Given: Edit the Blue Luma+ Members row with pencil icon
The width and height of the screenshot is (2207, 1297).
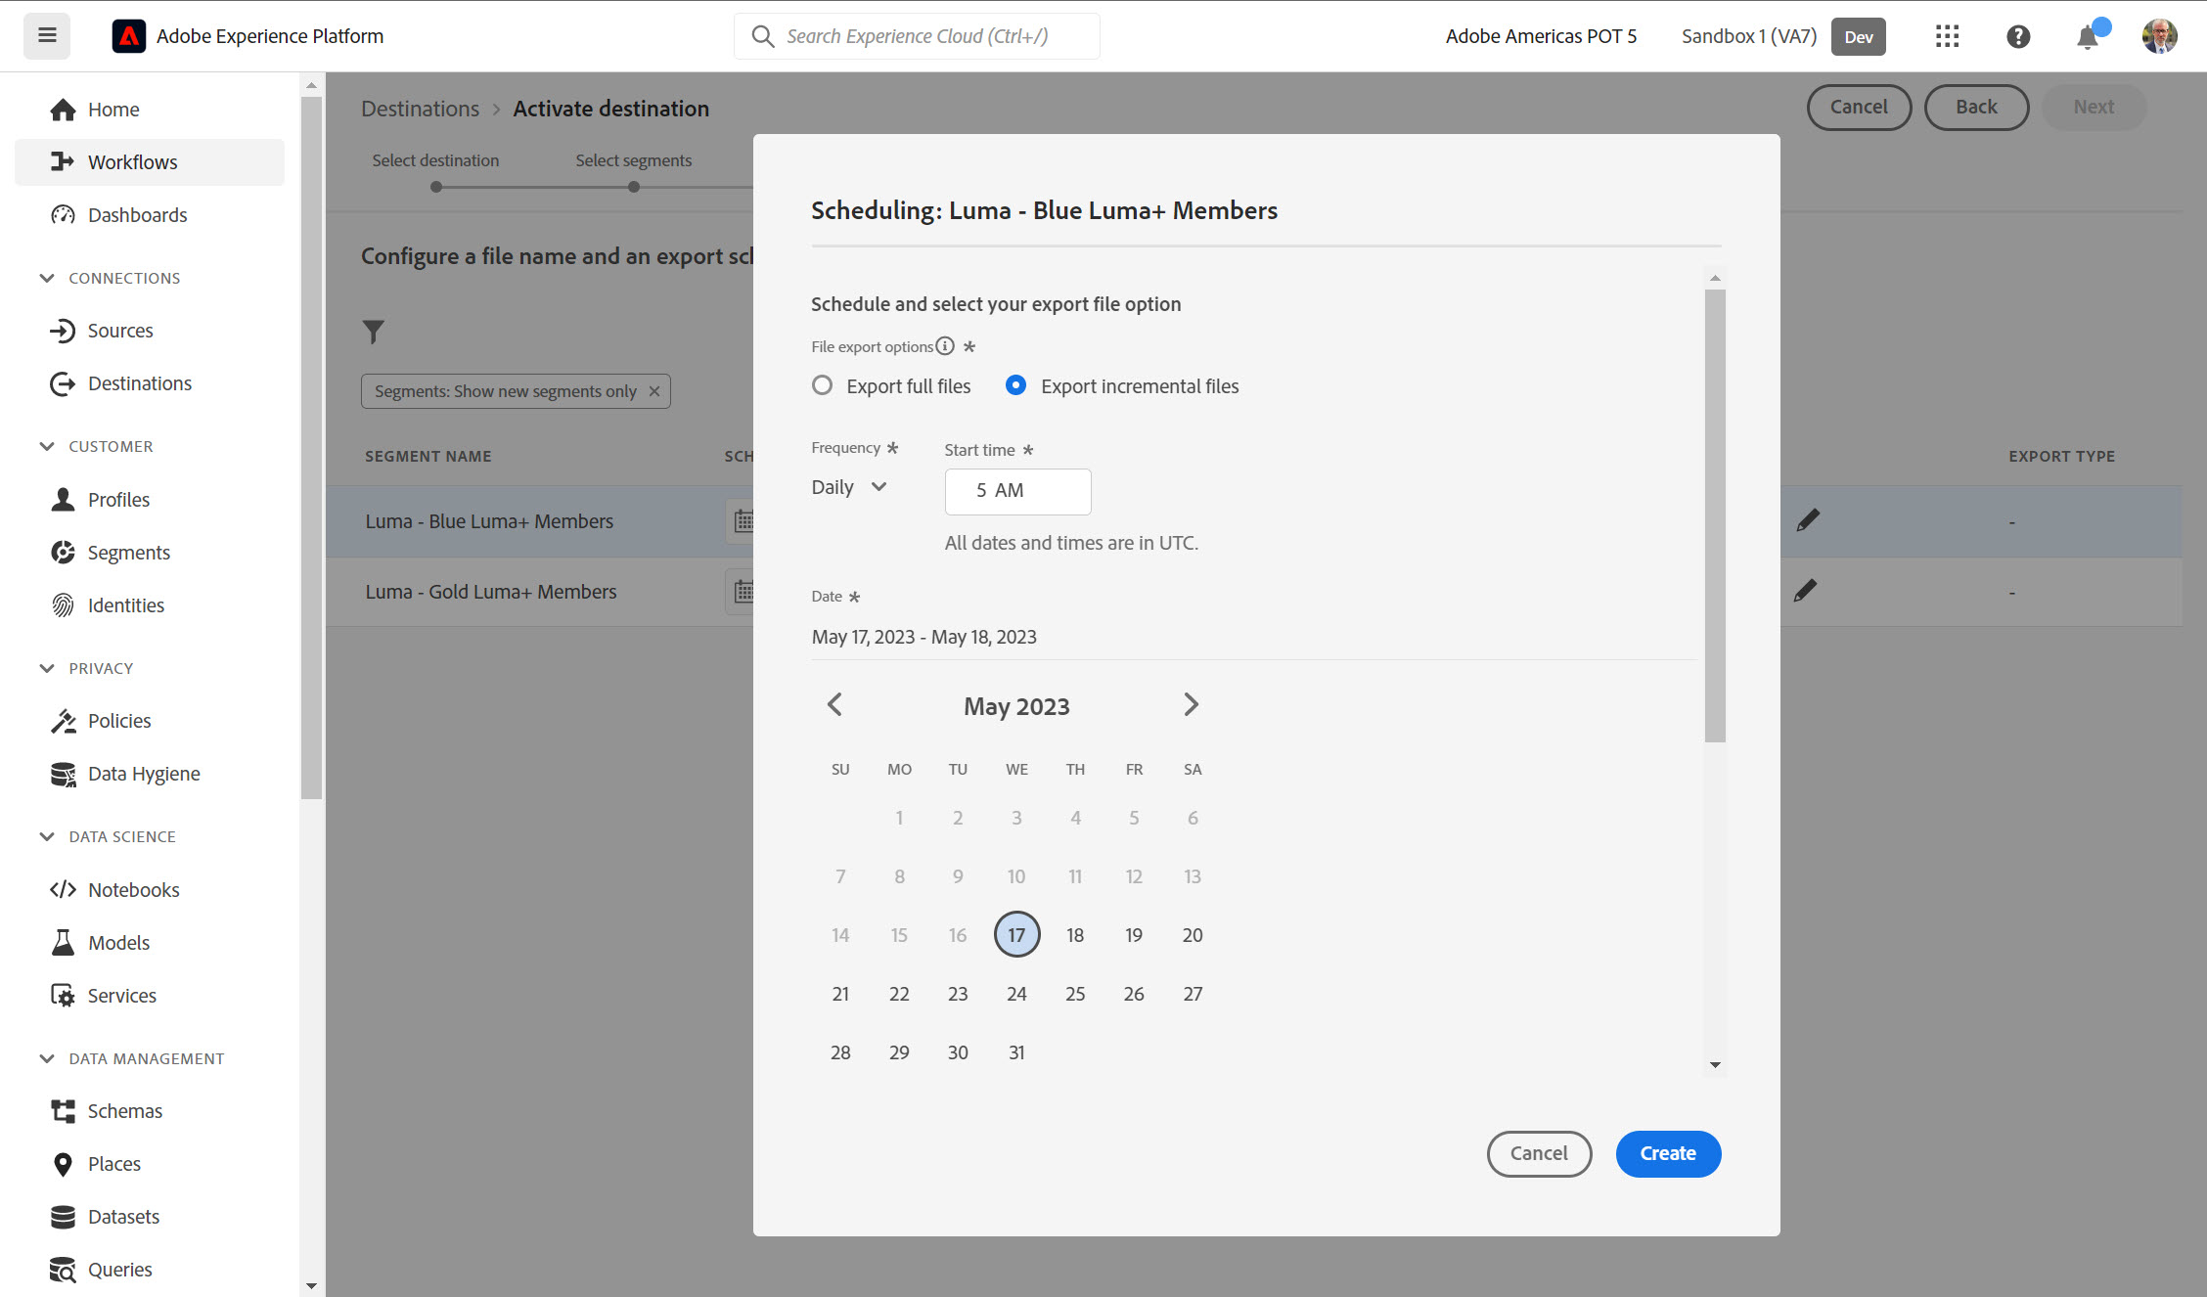Looking at the screenshot, I should tap(1808, 520).
